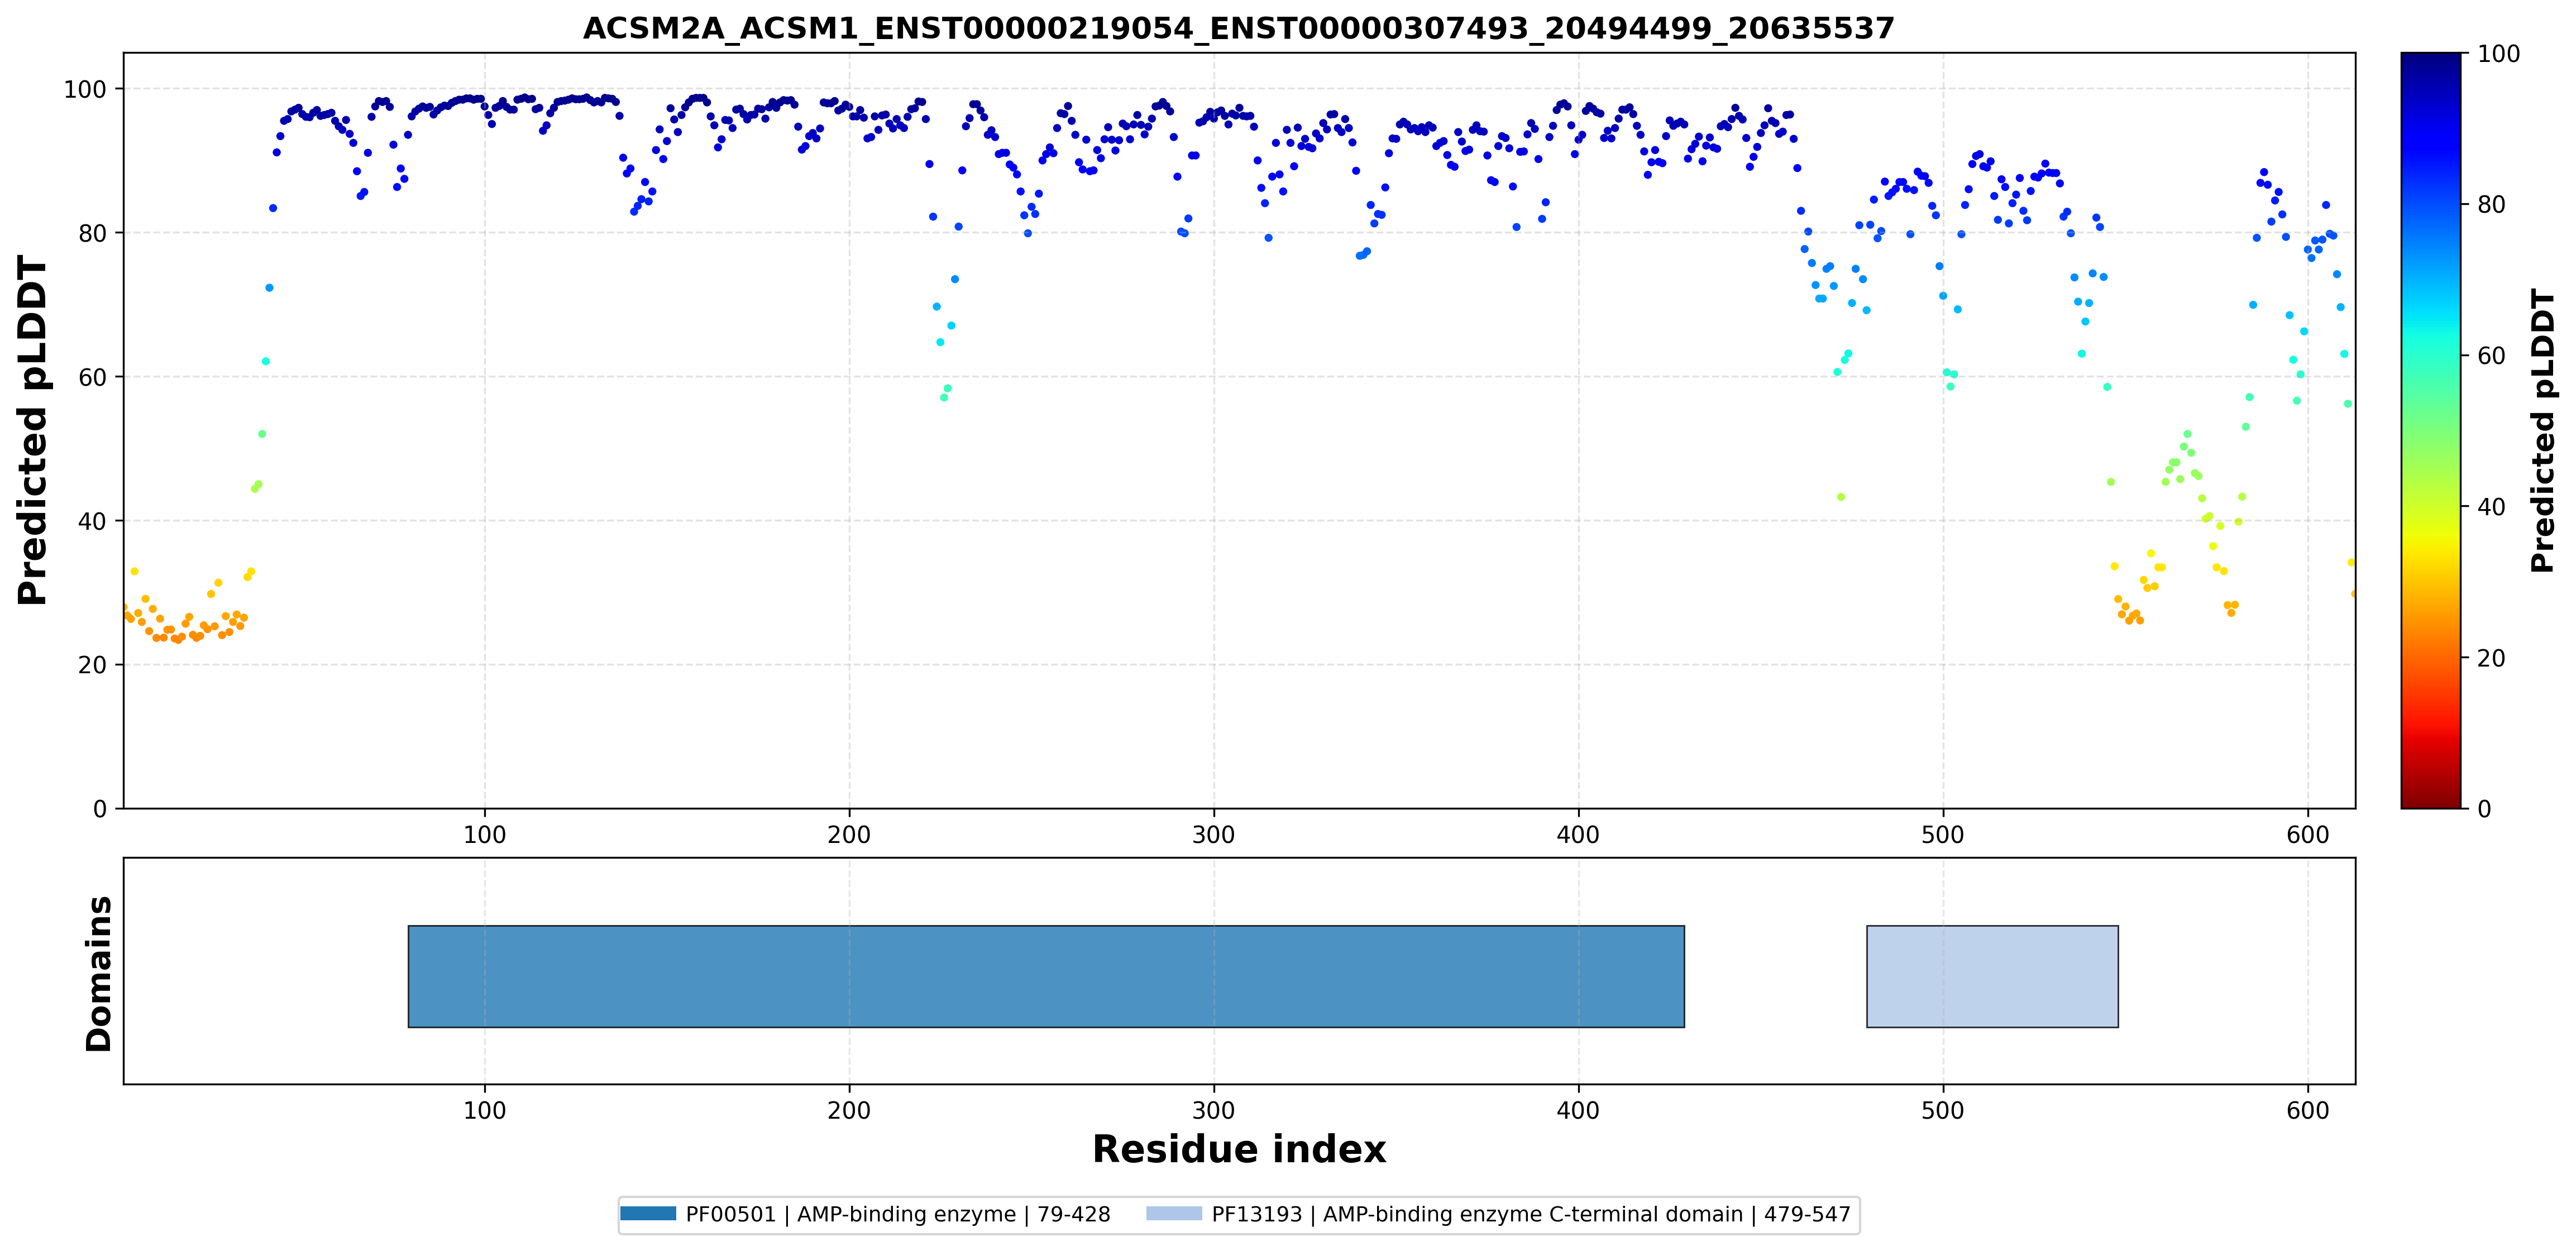This screenshot has width=2576, height=1251.
Task: Click the dark blue PF00501 legend swatch
Action: (x=648, y=1214)
